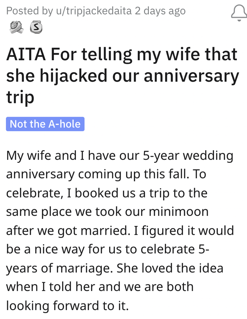
Task: Click the silver 'S' award icon
Action: 36,28
